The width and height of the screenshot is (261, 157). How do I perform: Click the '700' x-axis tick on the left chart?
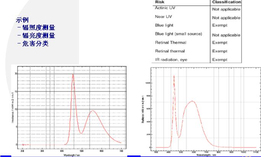pyautogui.click(x=121, y=151)
